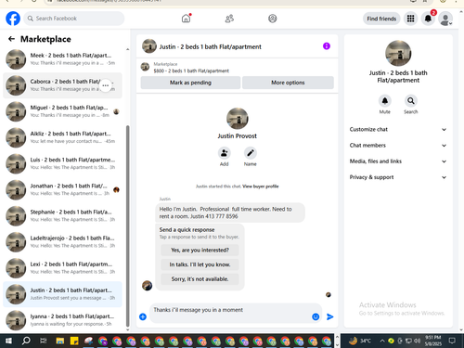Open the Notifications bell in header
This screenshot has height=348, width=464.
pos(428,19)
